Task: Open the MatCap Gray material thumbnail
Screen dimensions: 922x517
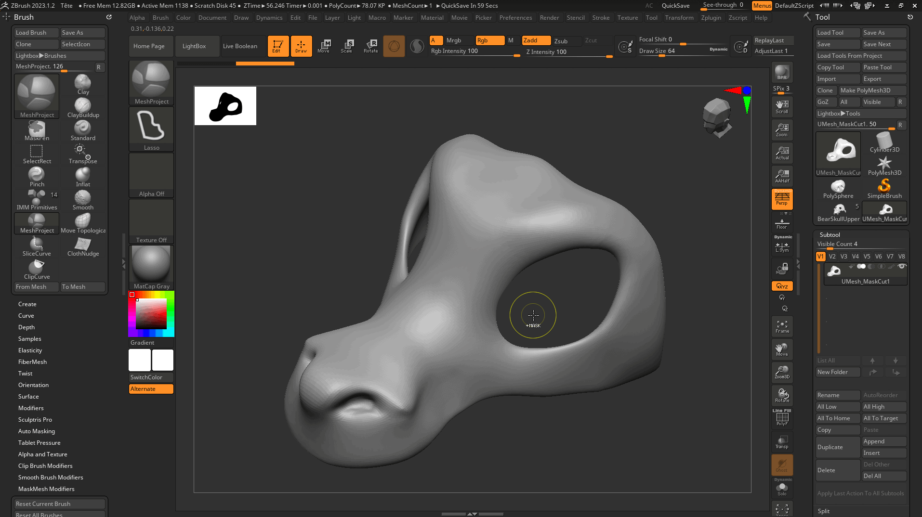Action: 151,264
